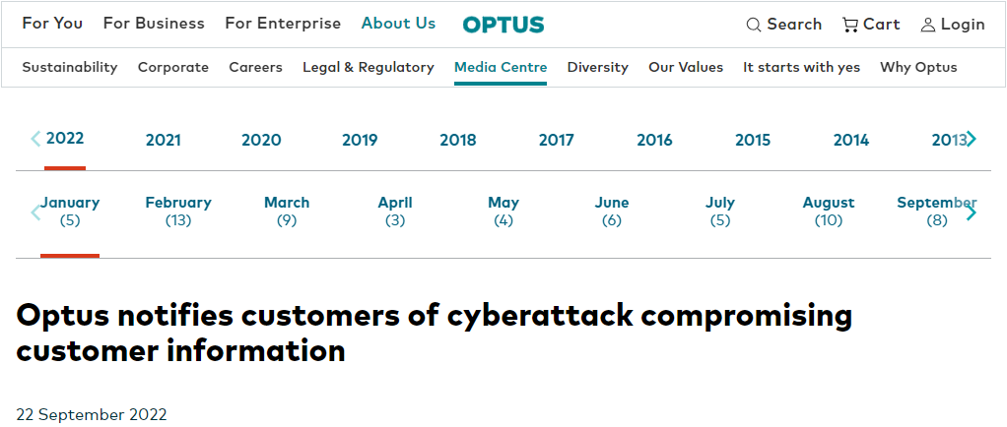This screenshot has height=427, width=1007.
Task: Select year 2021 in archive
Action: (164, 140)
